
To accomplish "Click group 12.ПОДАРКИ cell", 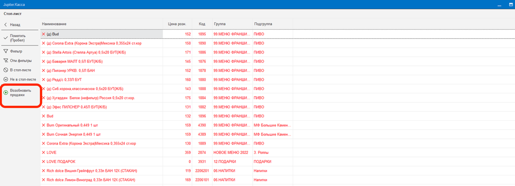I will tap(226, 162).
